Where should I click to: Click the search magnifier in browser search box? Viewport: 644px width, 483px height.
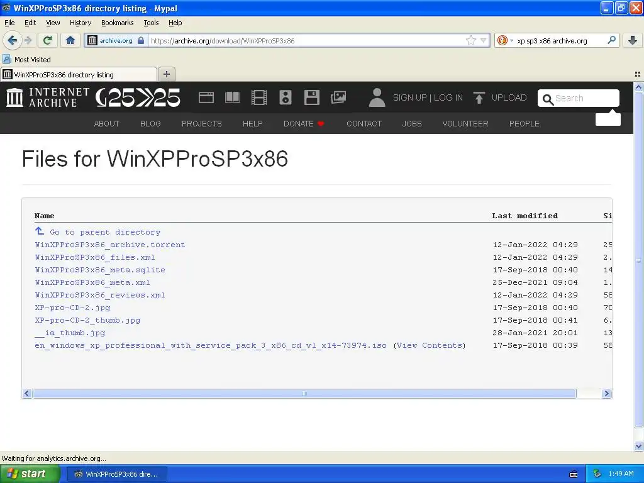(x=611, y=40)
